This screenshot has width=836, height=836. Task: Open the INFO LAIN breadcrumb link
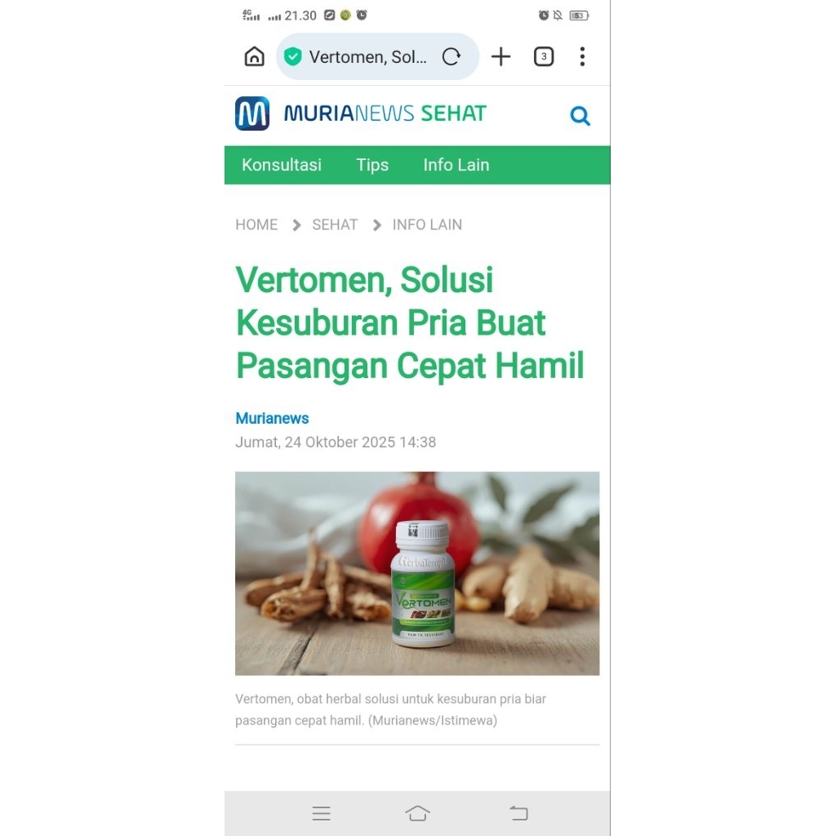(427, 225)
